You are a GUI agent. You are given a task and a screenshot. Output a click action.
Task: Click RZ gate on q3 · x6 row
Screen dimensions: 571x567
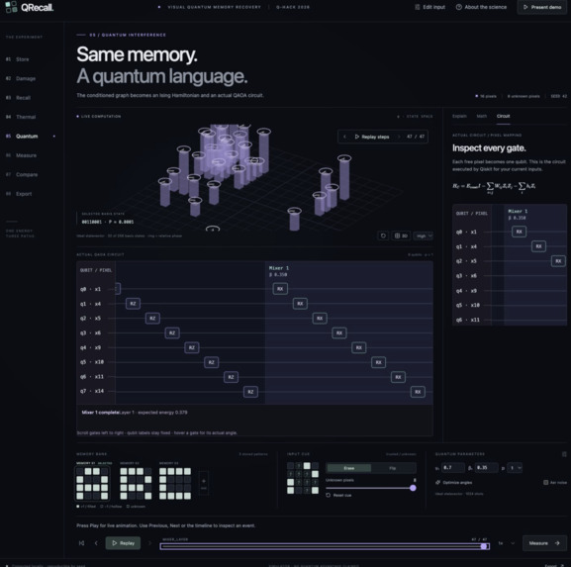172,332
